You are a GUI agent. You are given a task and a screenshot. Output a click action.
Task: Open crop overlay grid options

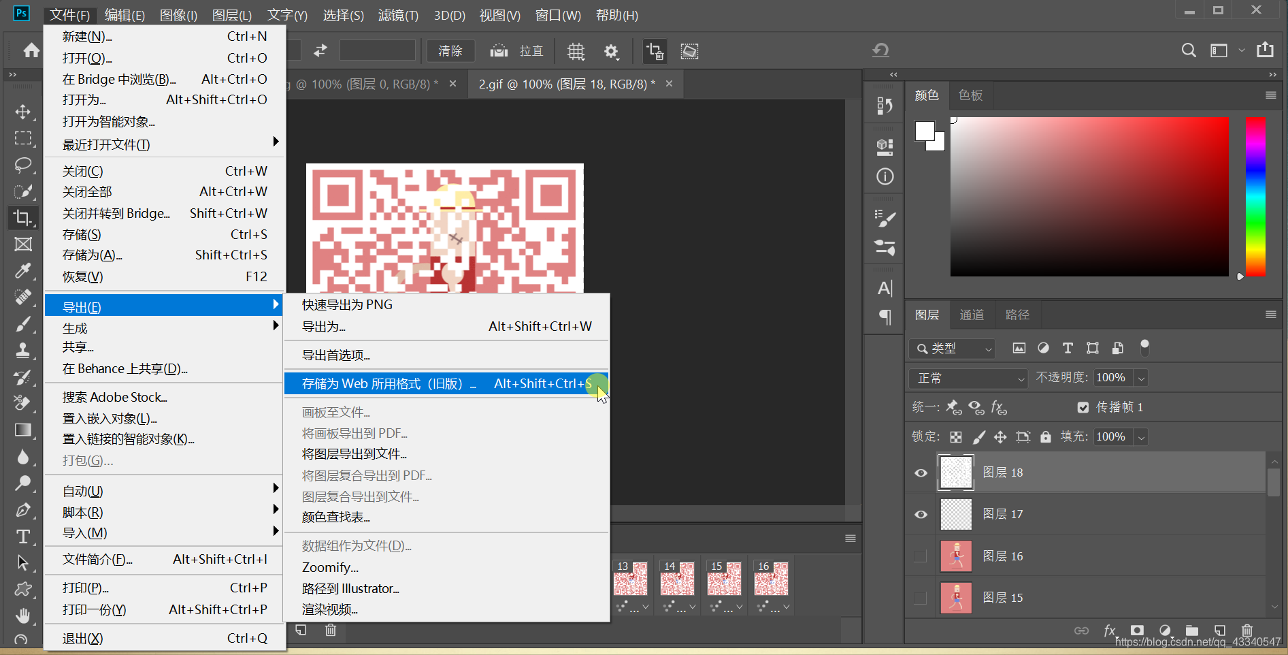click(x=576, y=51)
